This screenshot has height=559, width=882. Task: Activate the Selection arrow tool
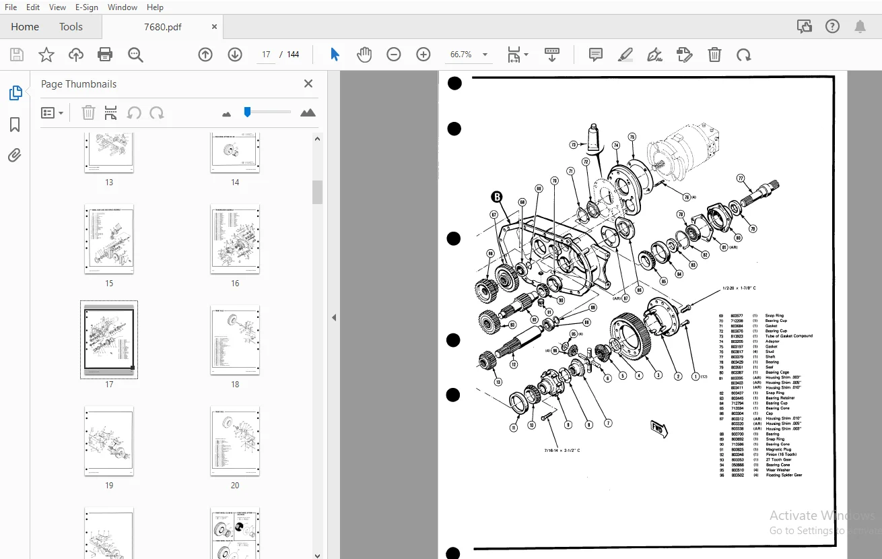[335, 55]
